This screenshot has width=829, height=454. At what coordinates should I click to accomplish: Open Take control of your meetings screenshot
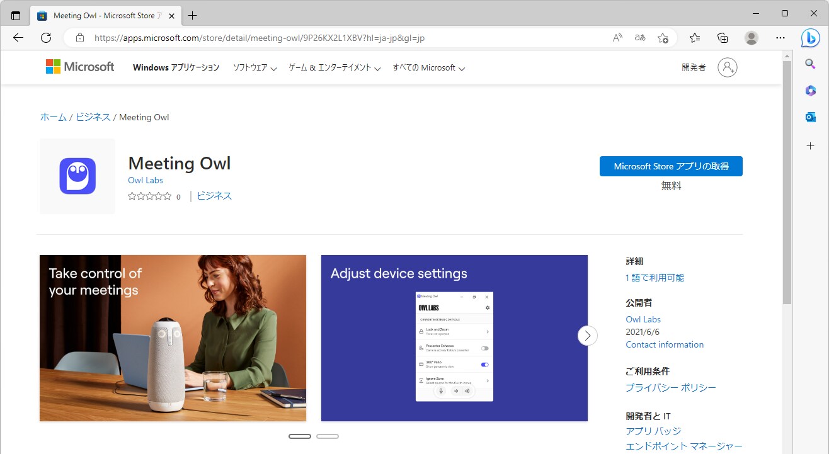click(173, 338)
